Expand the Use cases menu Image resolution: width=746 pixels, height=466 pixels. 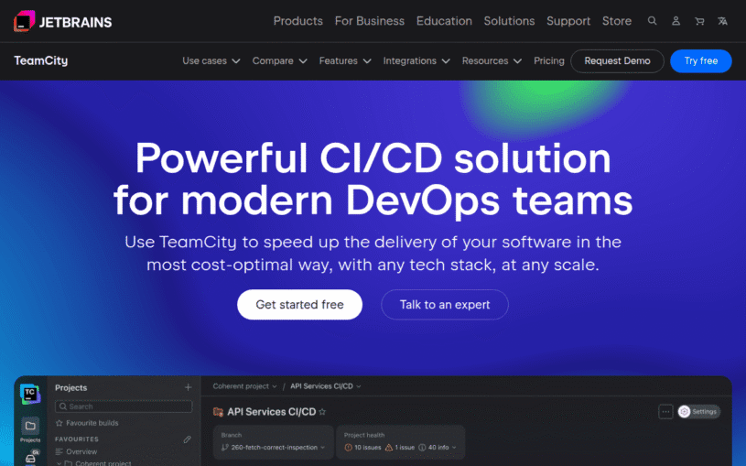211,61
